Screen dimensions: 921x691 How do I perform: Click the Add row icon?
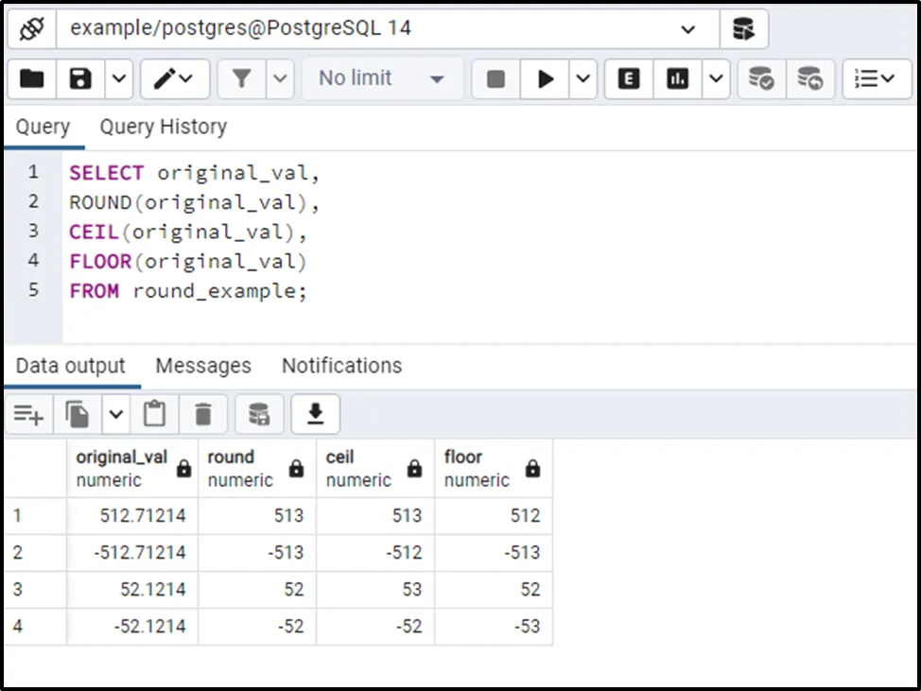pyautogui.click(x=29, y=414)
